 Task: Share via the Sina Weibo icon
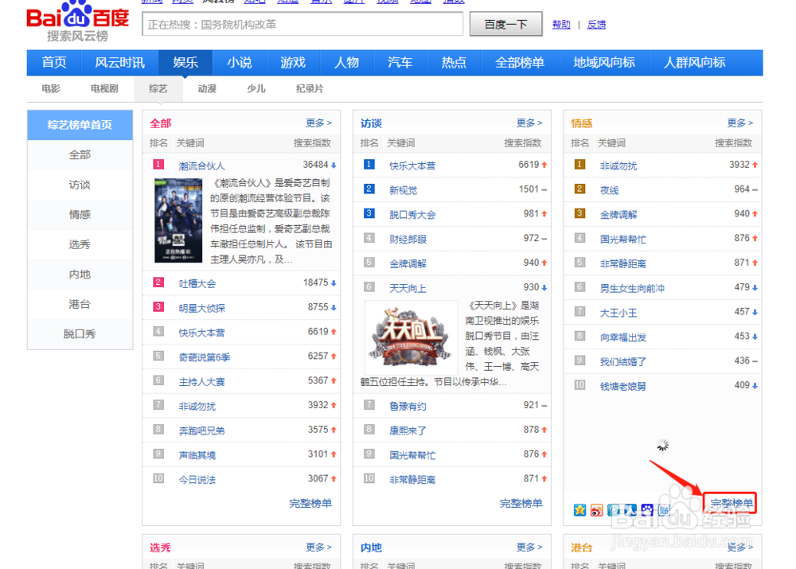pos(596,509)
